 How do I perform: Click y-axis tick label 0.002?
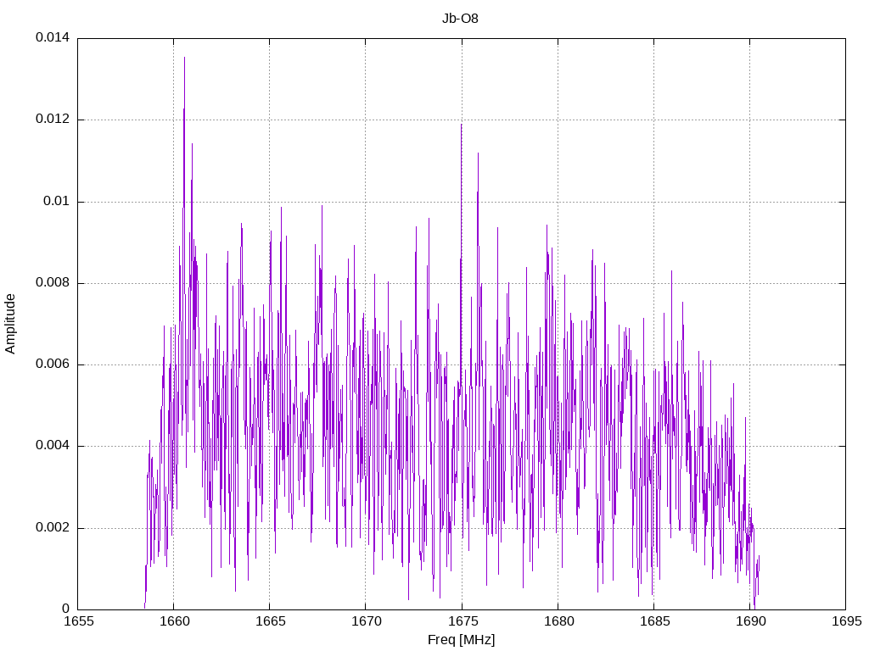(x=53, y=527)
